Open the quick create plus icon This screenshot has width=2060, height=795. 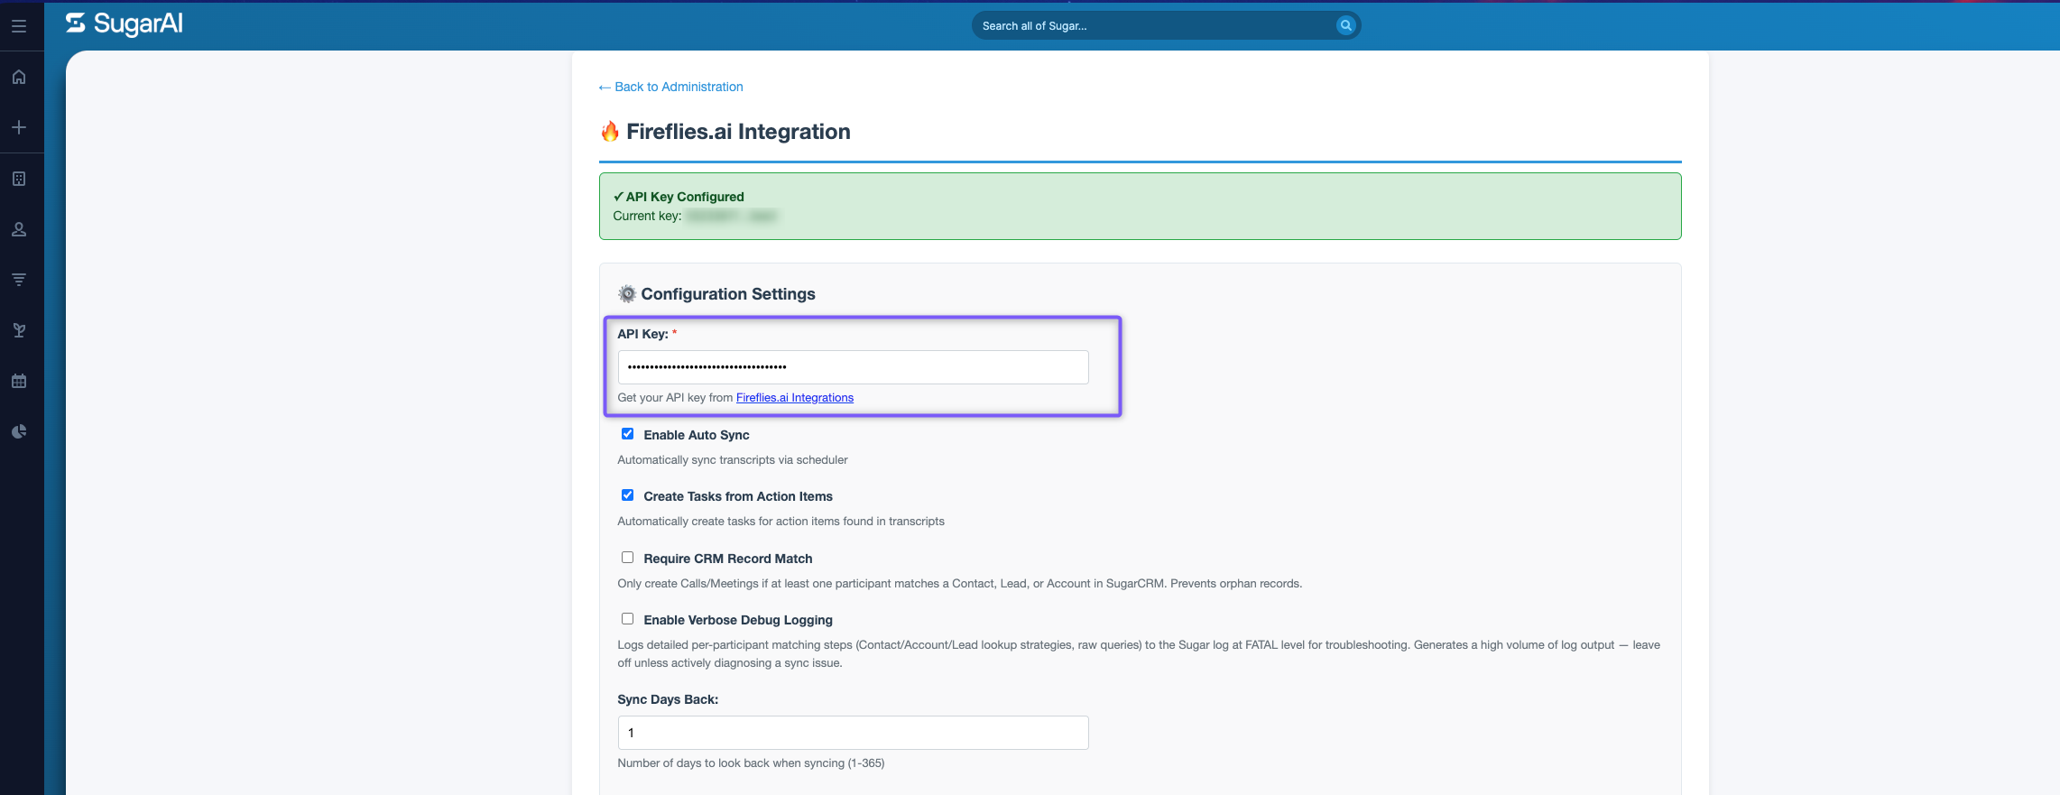point(19,127)
